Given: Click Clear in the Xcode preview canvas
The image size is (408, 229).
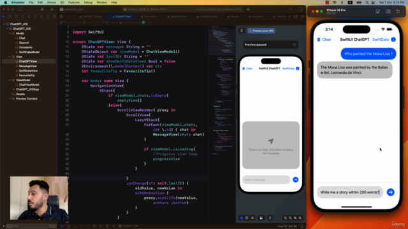Looking at the screenshot, I should point(247,69).
